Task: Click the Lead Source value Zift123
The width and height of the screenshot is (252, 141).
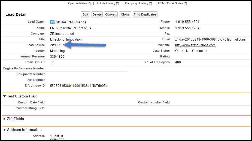Action: [55, 45]
